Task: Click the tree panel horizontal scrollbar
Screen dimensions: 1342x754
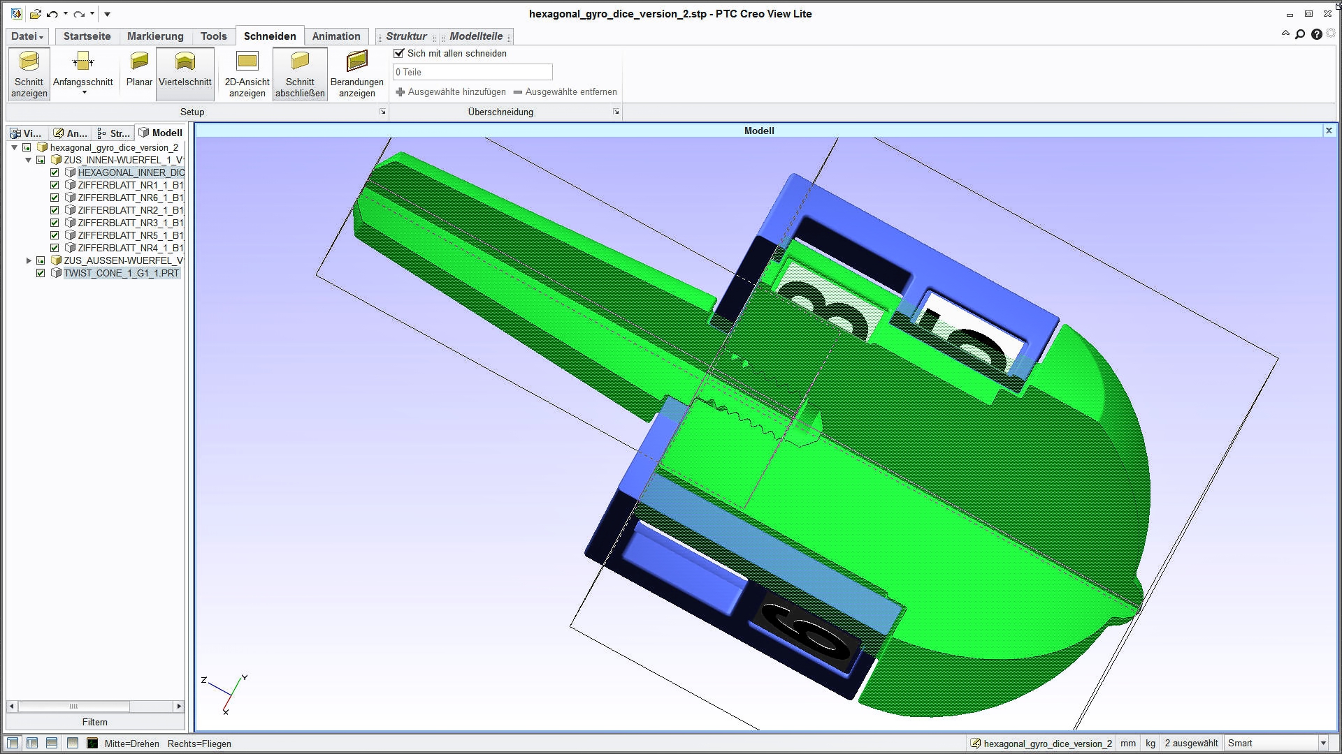Action: 73,707
